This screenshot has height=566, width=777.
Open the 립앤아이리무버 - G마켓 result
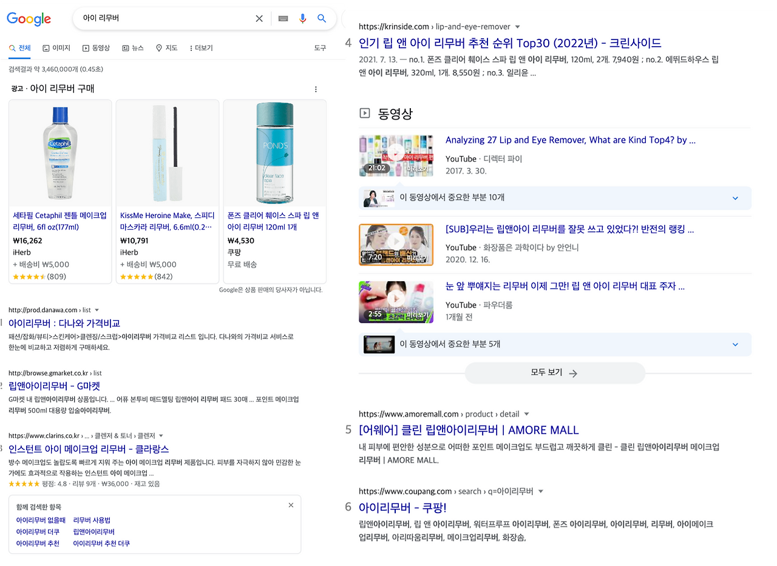[55, 386]
